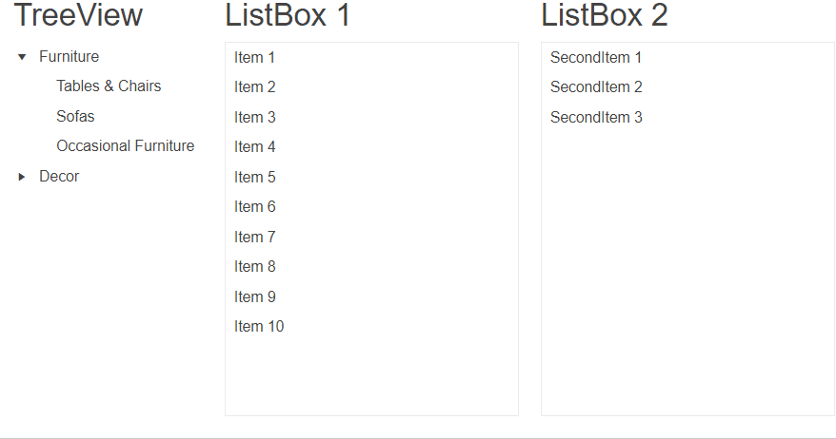This screenshot has width=836, height=439.
Task: Select Item 9 in ListBox 1
Action: [x=255, y=297]
